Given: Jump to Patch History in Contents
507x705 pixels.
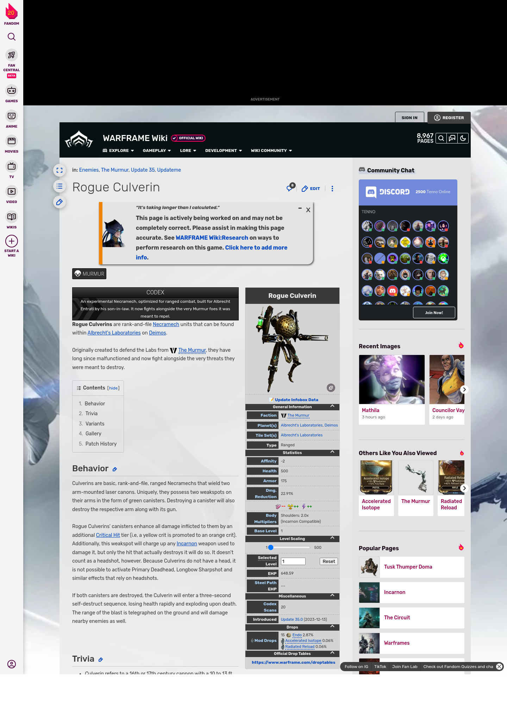Looking at the screenshot, I should 101,444.
